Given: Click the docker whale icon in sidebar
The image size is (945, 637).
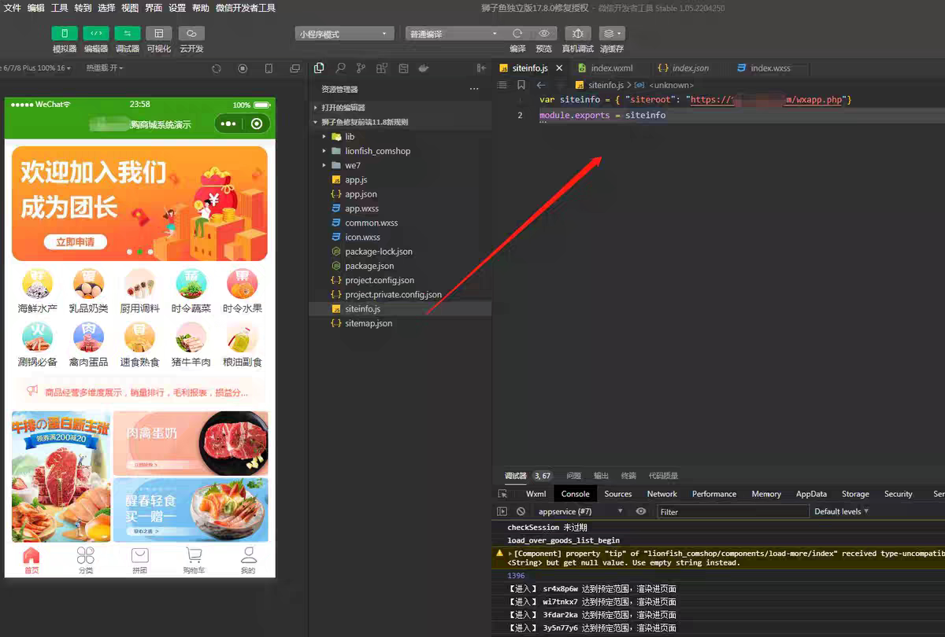Looking at the screenshot, I should tap(424, 68).
